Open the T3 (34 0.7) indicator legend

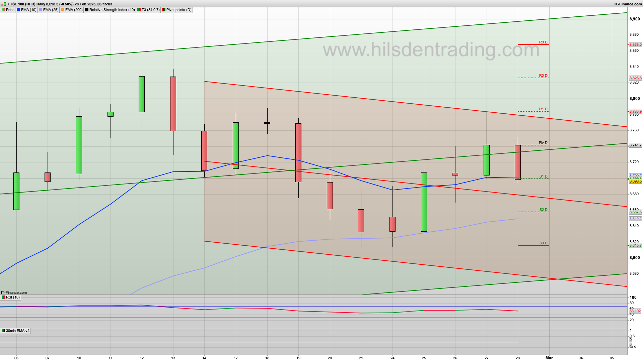point(148,10)
